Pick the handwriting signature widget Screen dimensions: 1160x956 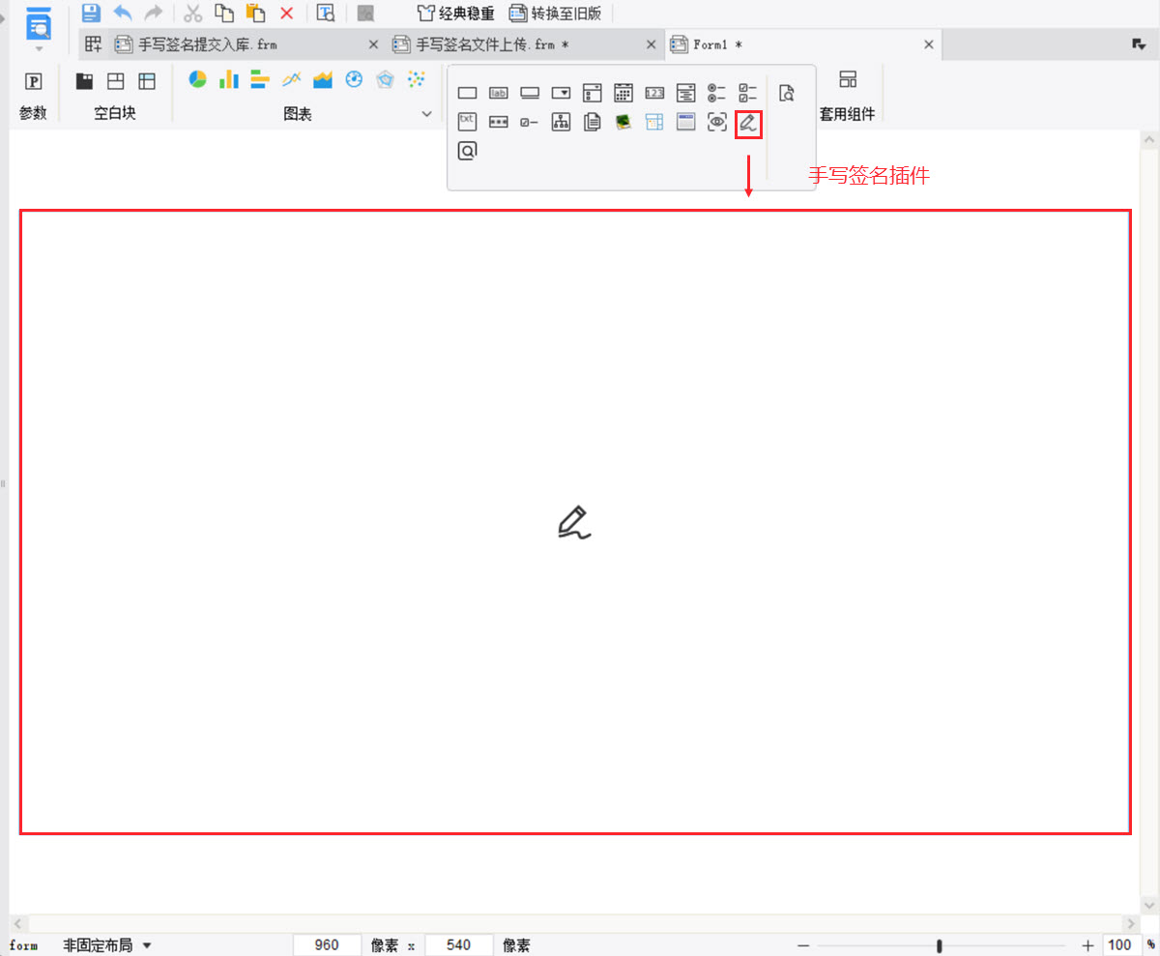(748, 124)
